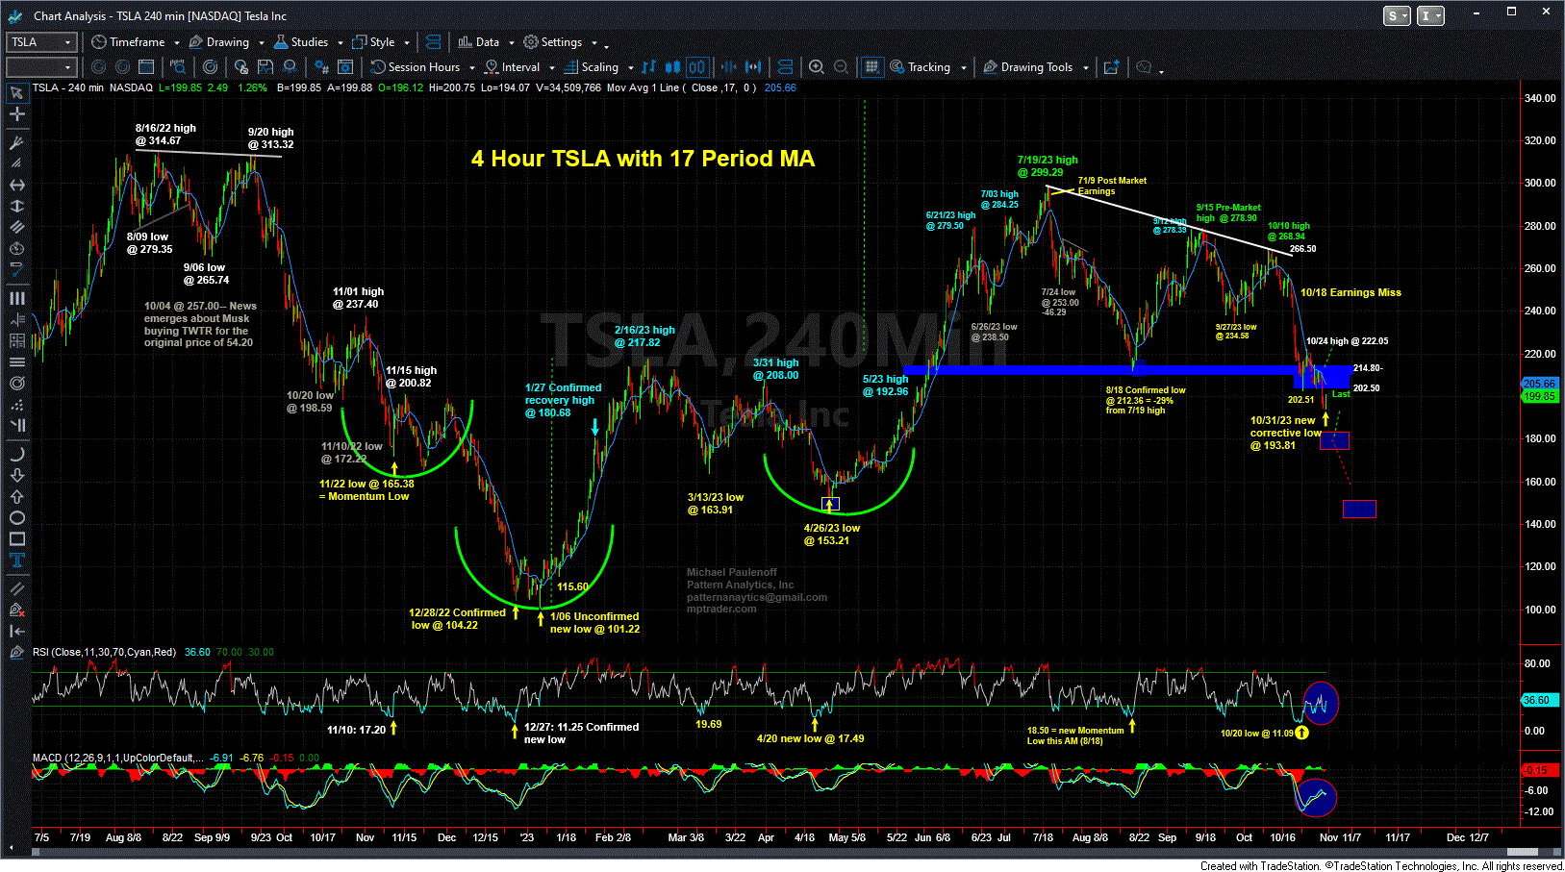Click the Session Hours button
Viewport: 1565px width, 872px height.
pyautogui.click(x=416, y=67)
